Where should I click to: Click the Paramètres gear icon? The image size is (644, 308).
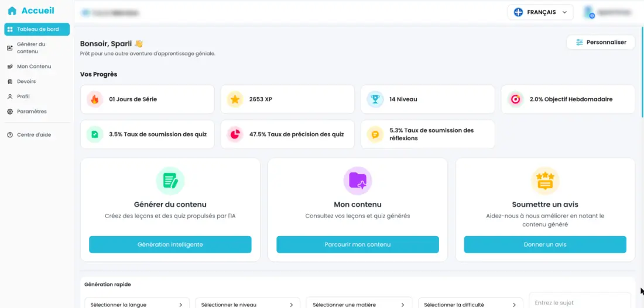[11, 112]
